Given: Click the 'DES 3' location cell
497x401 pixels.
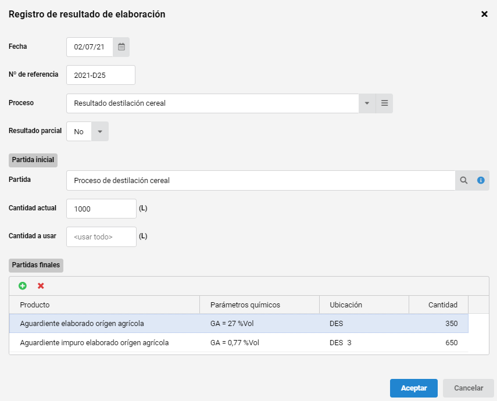Looking at the screenshot, I should pyautogui.click(x=364, y=343).
